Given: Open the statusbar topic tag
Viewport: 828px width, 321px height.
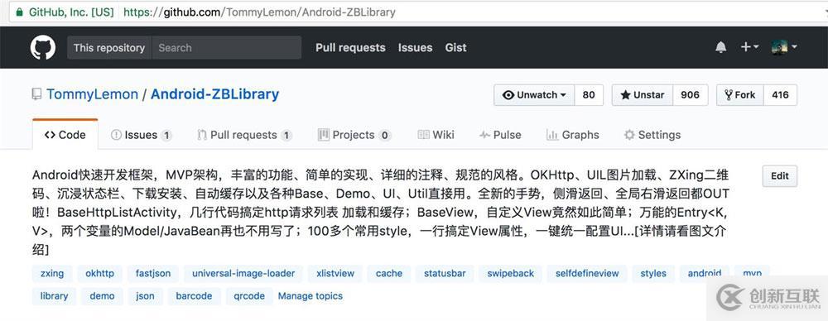Looking at the screenshot, I should click(x=445, y=274).
